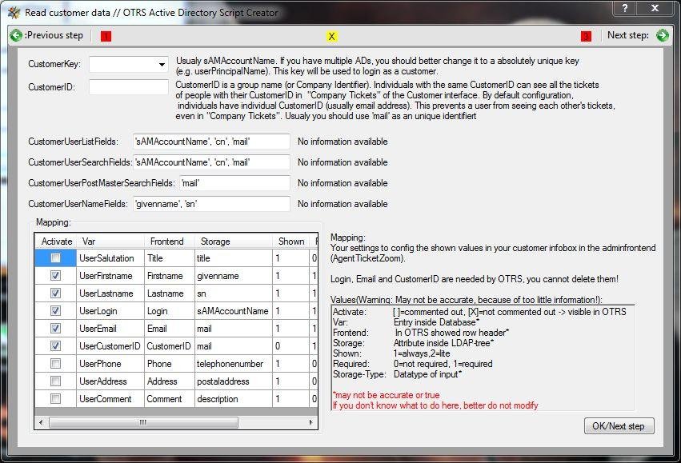Enable the UserSalutation checkbox
This screenshot has width=681, height=463.
tap(55, 258)
